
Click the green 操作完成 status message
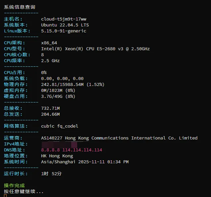[x=14, y=185]
